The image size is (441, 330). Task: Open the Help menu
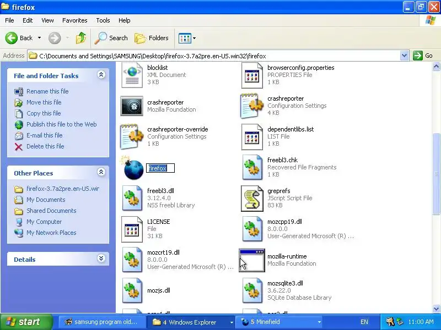coord(125,20)
